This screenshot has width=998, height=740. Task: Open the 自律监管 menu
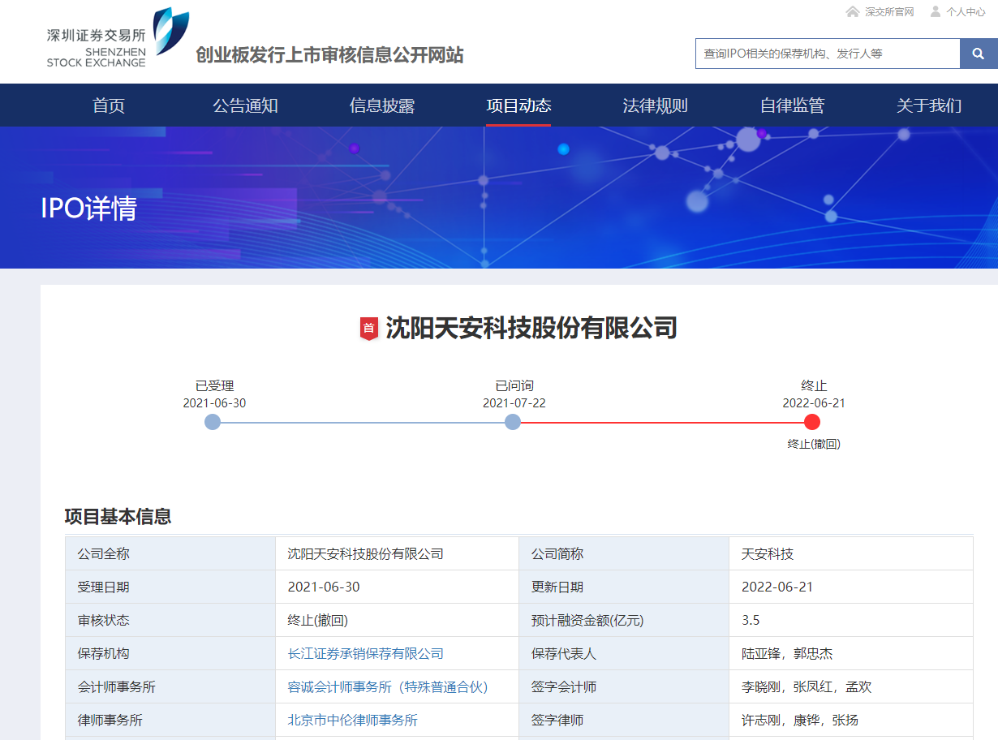792,105
